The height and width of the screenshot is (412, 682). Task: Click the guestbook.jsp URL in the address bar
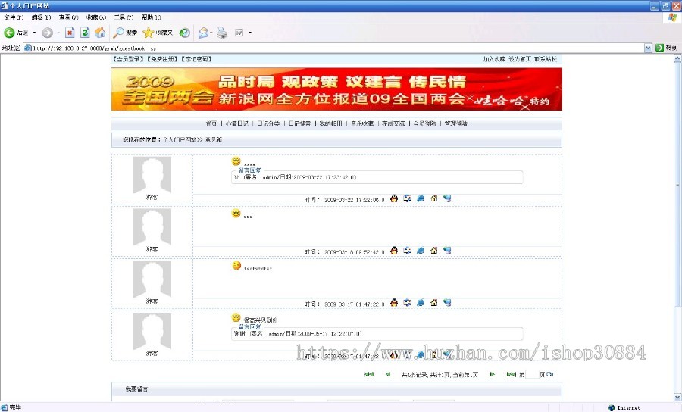95,48
